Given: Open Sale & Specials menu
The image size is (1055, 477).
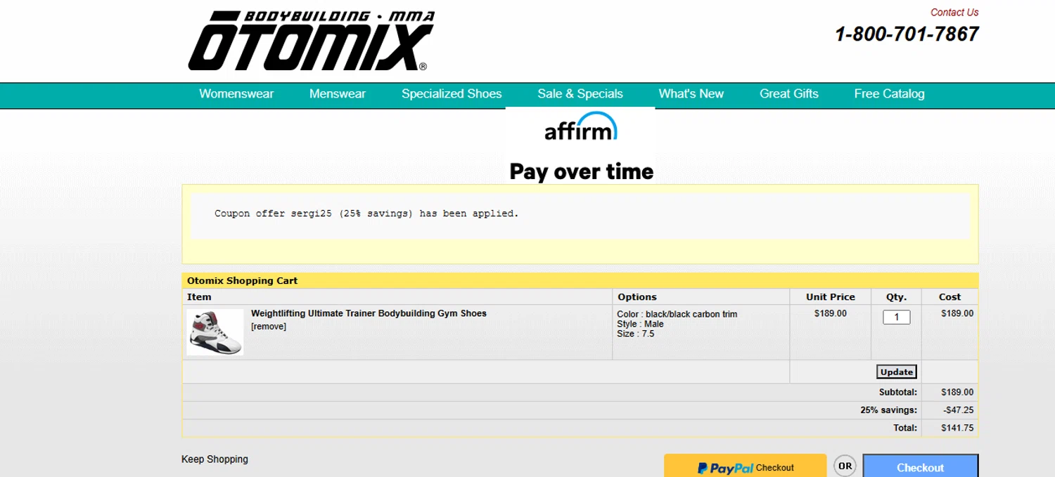Looking at the screenshot, I should (x=580, y=94).
